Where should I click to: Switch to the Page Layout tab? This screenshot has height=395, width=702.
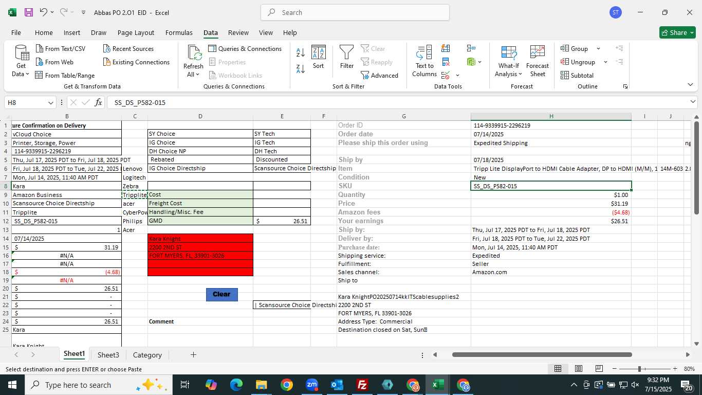pos(136,32)
